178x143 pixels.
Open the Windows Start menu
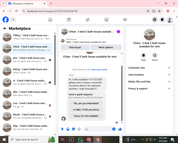4,139
